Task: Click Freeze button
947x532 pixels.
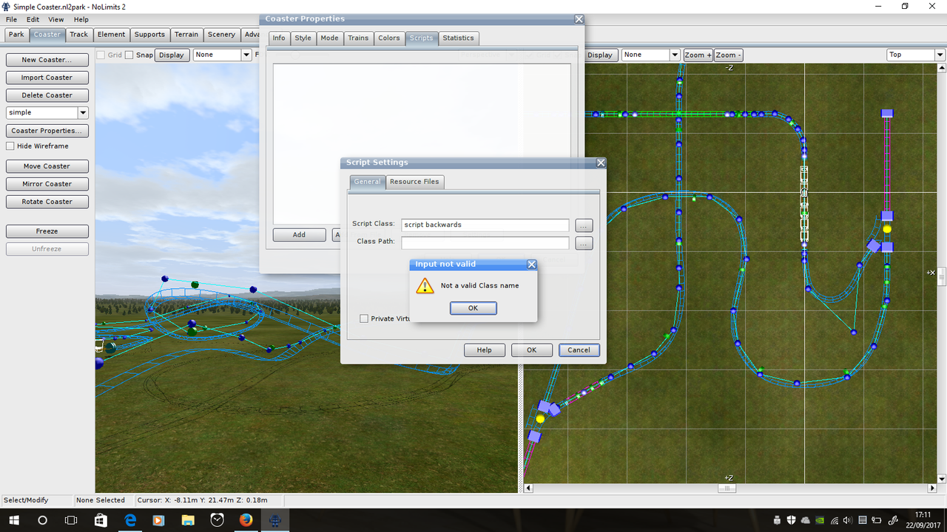Action: tap(47, 231)
